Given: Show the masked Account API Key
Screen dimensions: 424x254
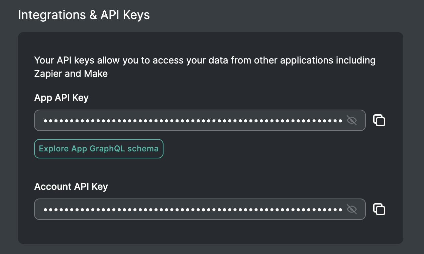Looking at the screenshot, I should (352, 210).
